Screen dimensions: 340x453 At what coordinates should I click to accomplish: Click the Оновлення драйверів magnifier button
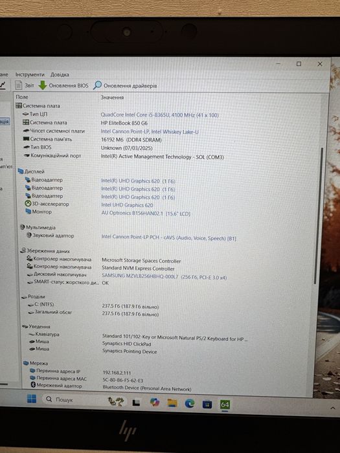pyautogui.click(x=125, y=85)
